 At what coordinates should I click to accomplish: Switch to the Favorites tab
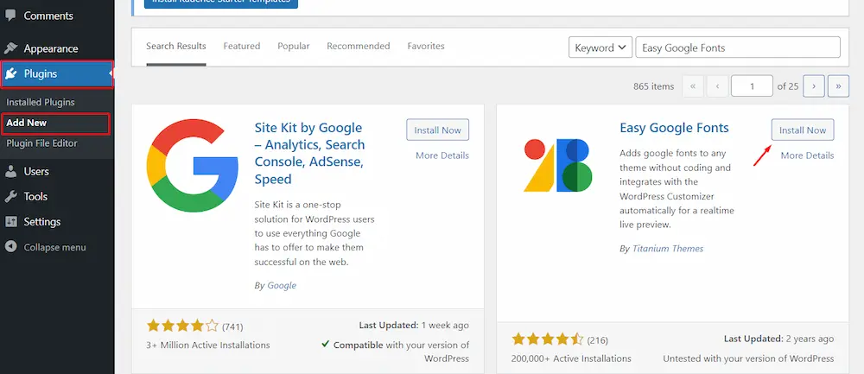(426, 47)
